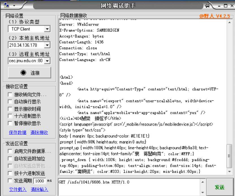Click the receive area scrollbar thumb

229,156
